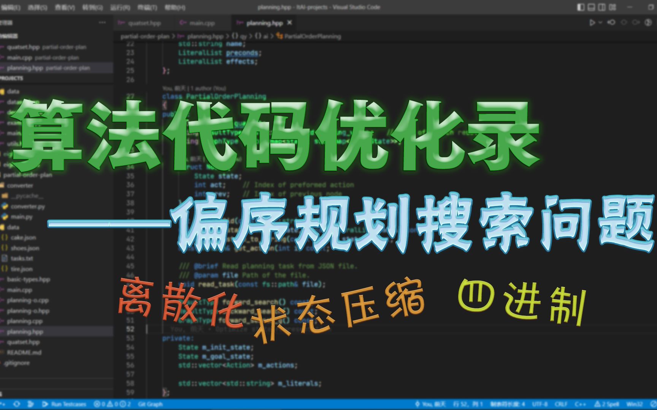The width and height of the screenshot is (657, 410).
Task: Change the CRLF line ending
Action: point(561,404)
